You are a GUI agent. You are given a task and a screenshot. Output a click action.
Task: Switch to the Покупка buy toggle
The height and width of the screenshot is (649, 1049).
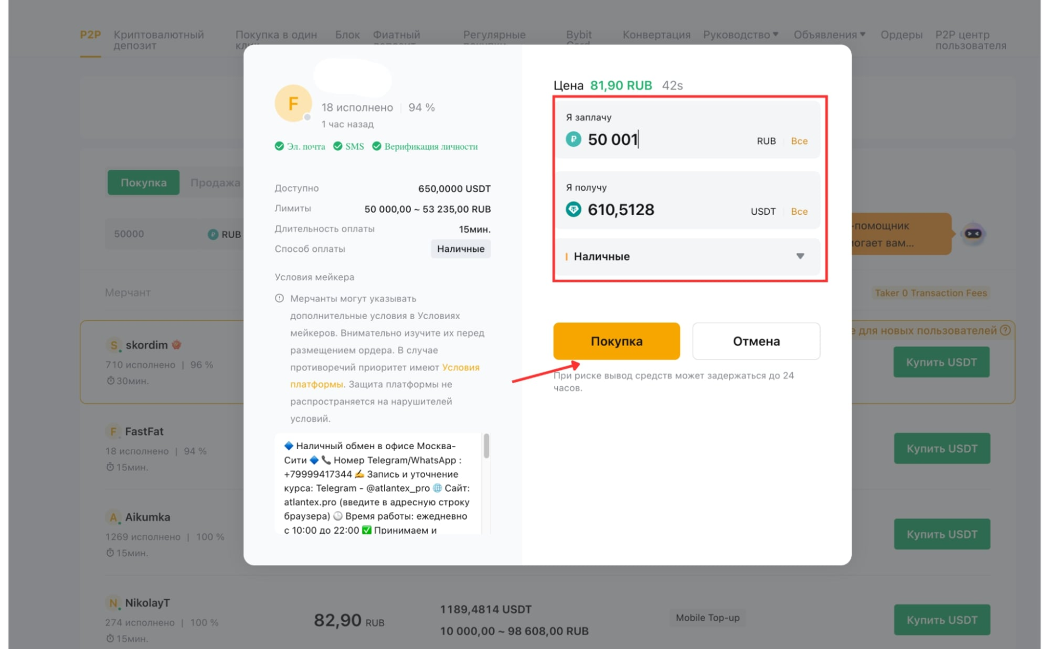pyautogui.click(x=143, y=182)
